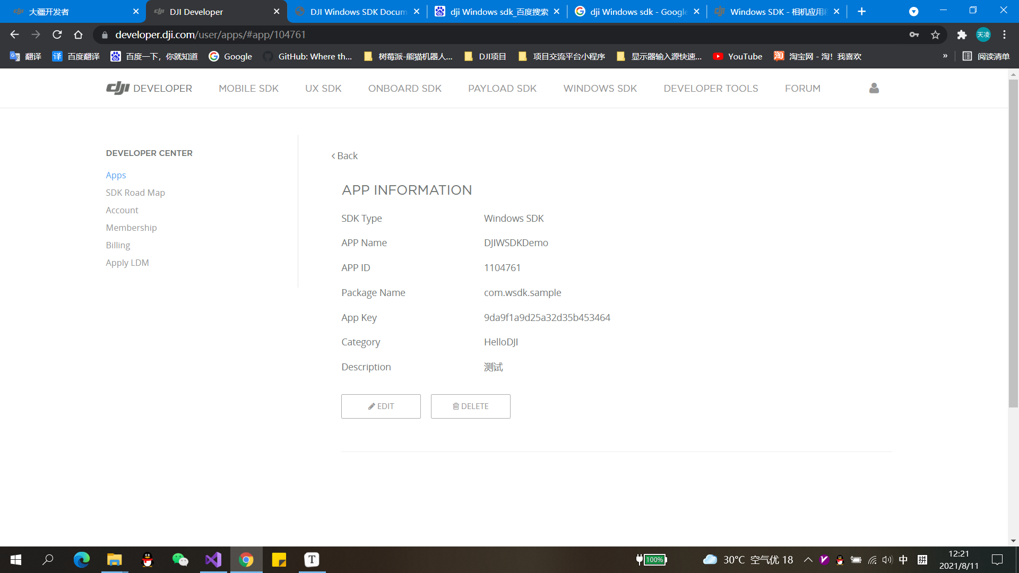
Task: Open the browser extensions puzzle icon
Action: [x=962, y=34]
